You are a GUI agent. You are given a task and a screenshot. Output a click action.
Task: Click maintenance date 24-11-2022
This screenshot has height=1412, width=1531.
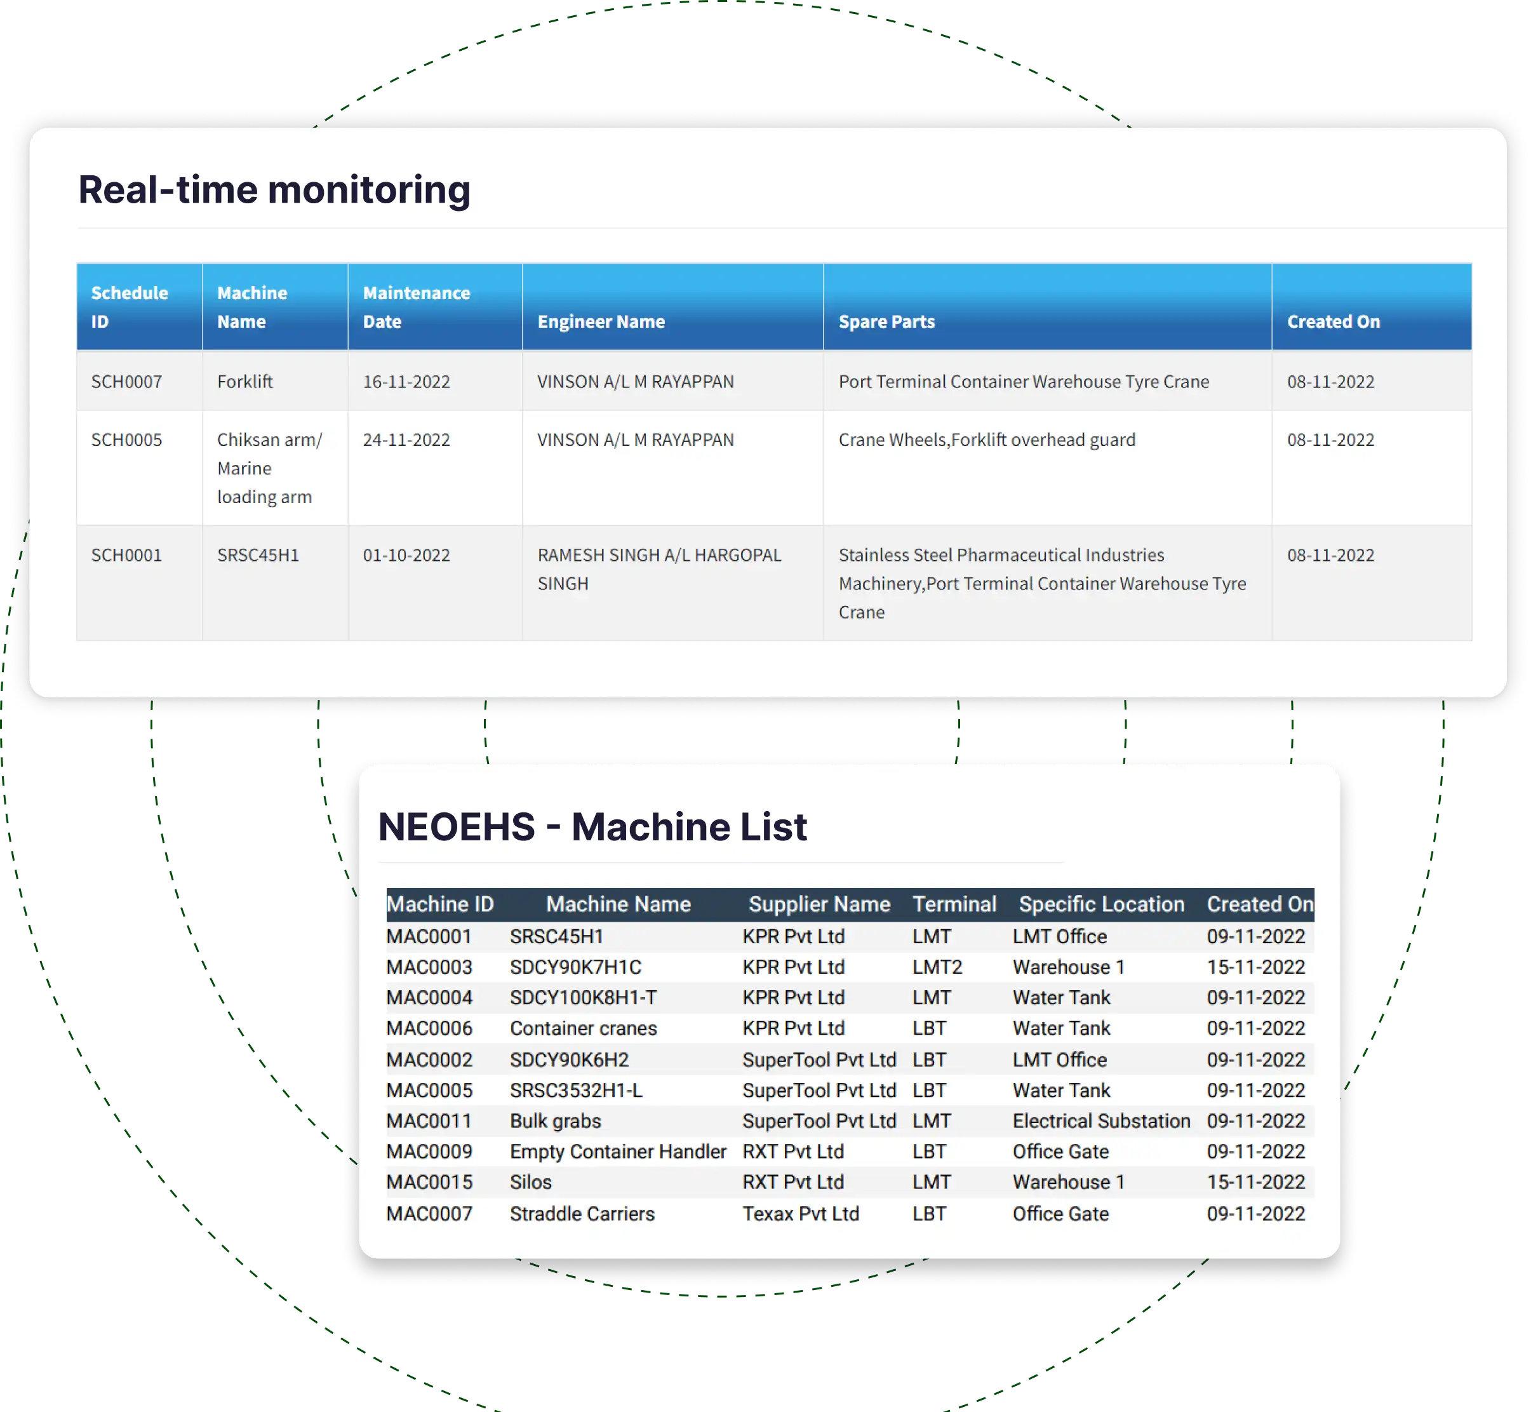coord(435,468)
